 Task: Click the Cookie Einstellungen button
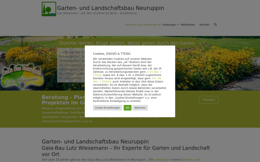pos(107,108)
